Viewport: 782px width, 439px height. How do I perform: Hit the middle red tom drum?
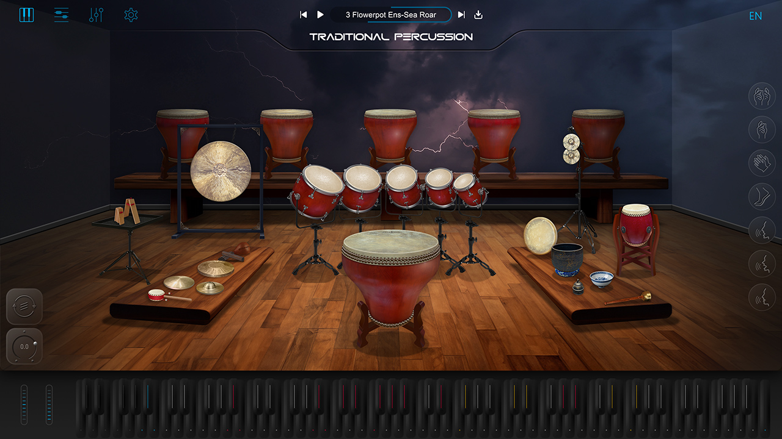(x=403, y=185)
